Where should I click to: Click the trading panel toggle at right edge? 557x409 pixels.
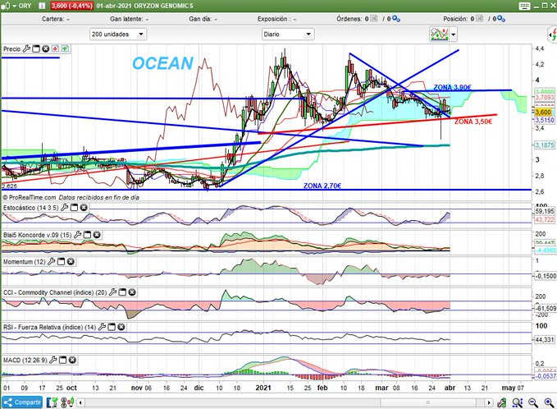[x=552, y=34]
